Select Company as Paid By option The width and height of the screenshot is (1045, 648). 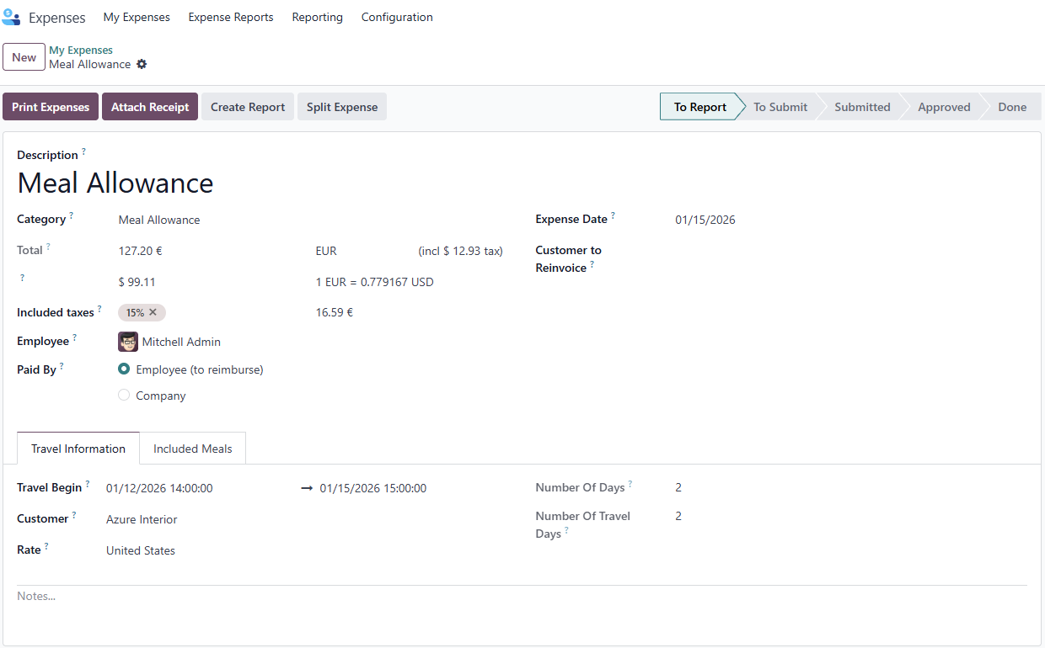[124, 396]
